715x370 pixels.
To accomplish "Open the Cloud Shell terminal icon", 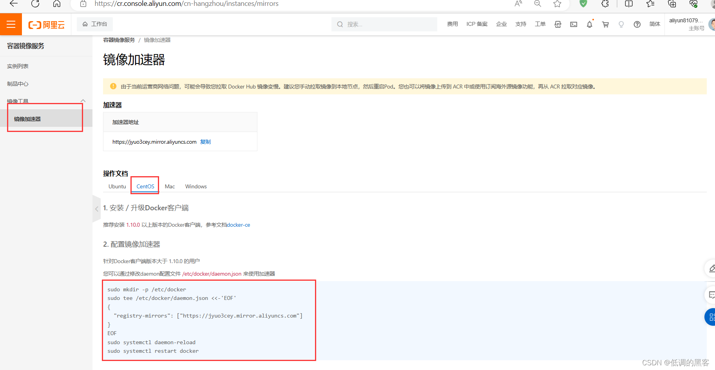I will click(574, 24).
